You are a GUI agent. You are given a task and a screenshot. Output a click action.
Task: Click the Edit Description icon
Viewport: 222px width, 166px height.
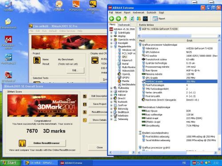point(85,97)
